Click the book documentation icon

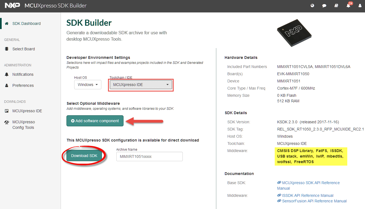(336, 6)
